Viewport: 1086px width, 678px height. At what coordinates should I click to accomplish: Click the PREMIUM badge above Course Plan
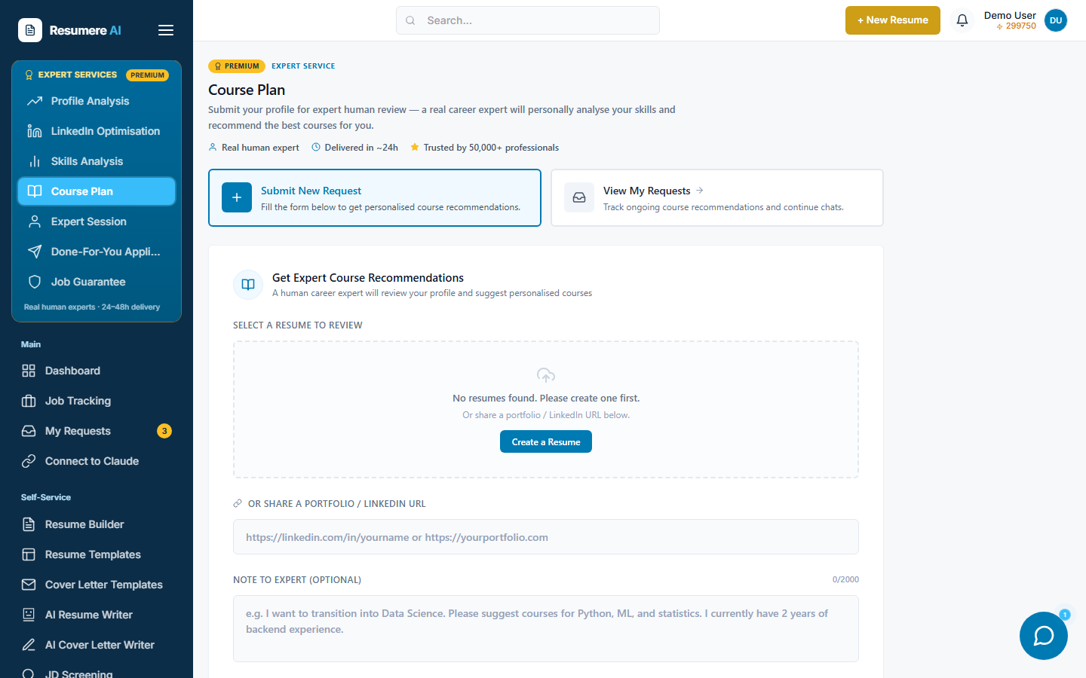237,66
